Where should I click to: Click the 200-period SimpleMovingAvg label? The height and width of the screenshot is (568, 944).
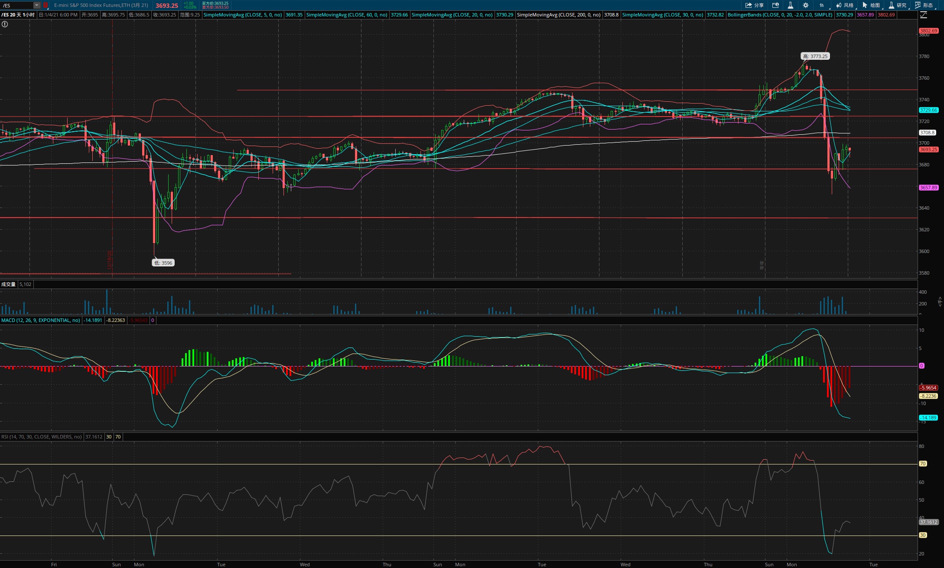click(558, 15)
